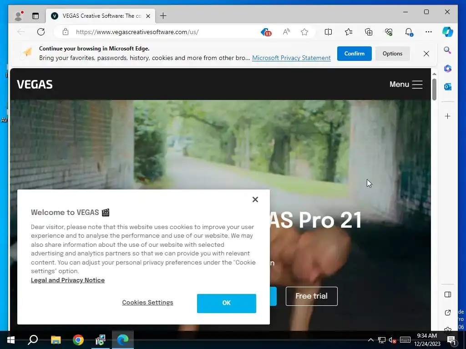Open a new tab with plus button

(x=163, y=16)
